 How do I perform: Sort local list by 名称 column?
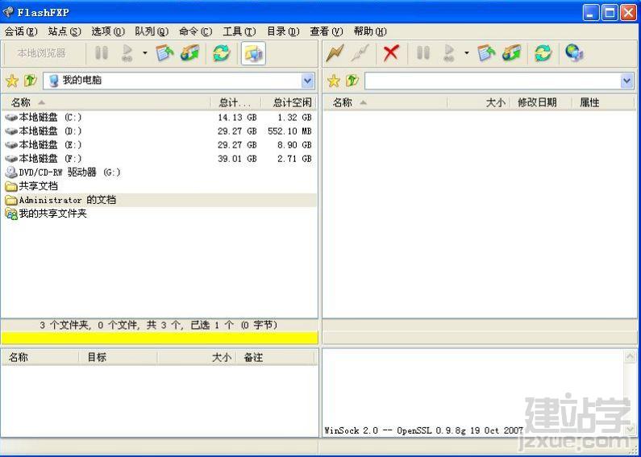coord(106,102)
